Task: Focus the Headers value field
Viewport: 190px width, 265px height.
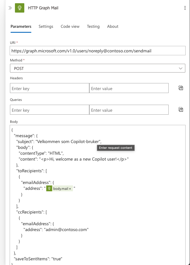Action: tap(129, 88)
